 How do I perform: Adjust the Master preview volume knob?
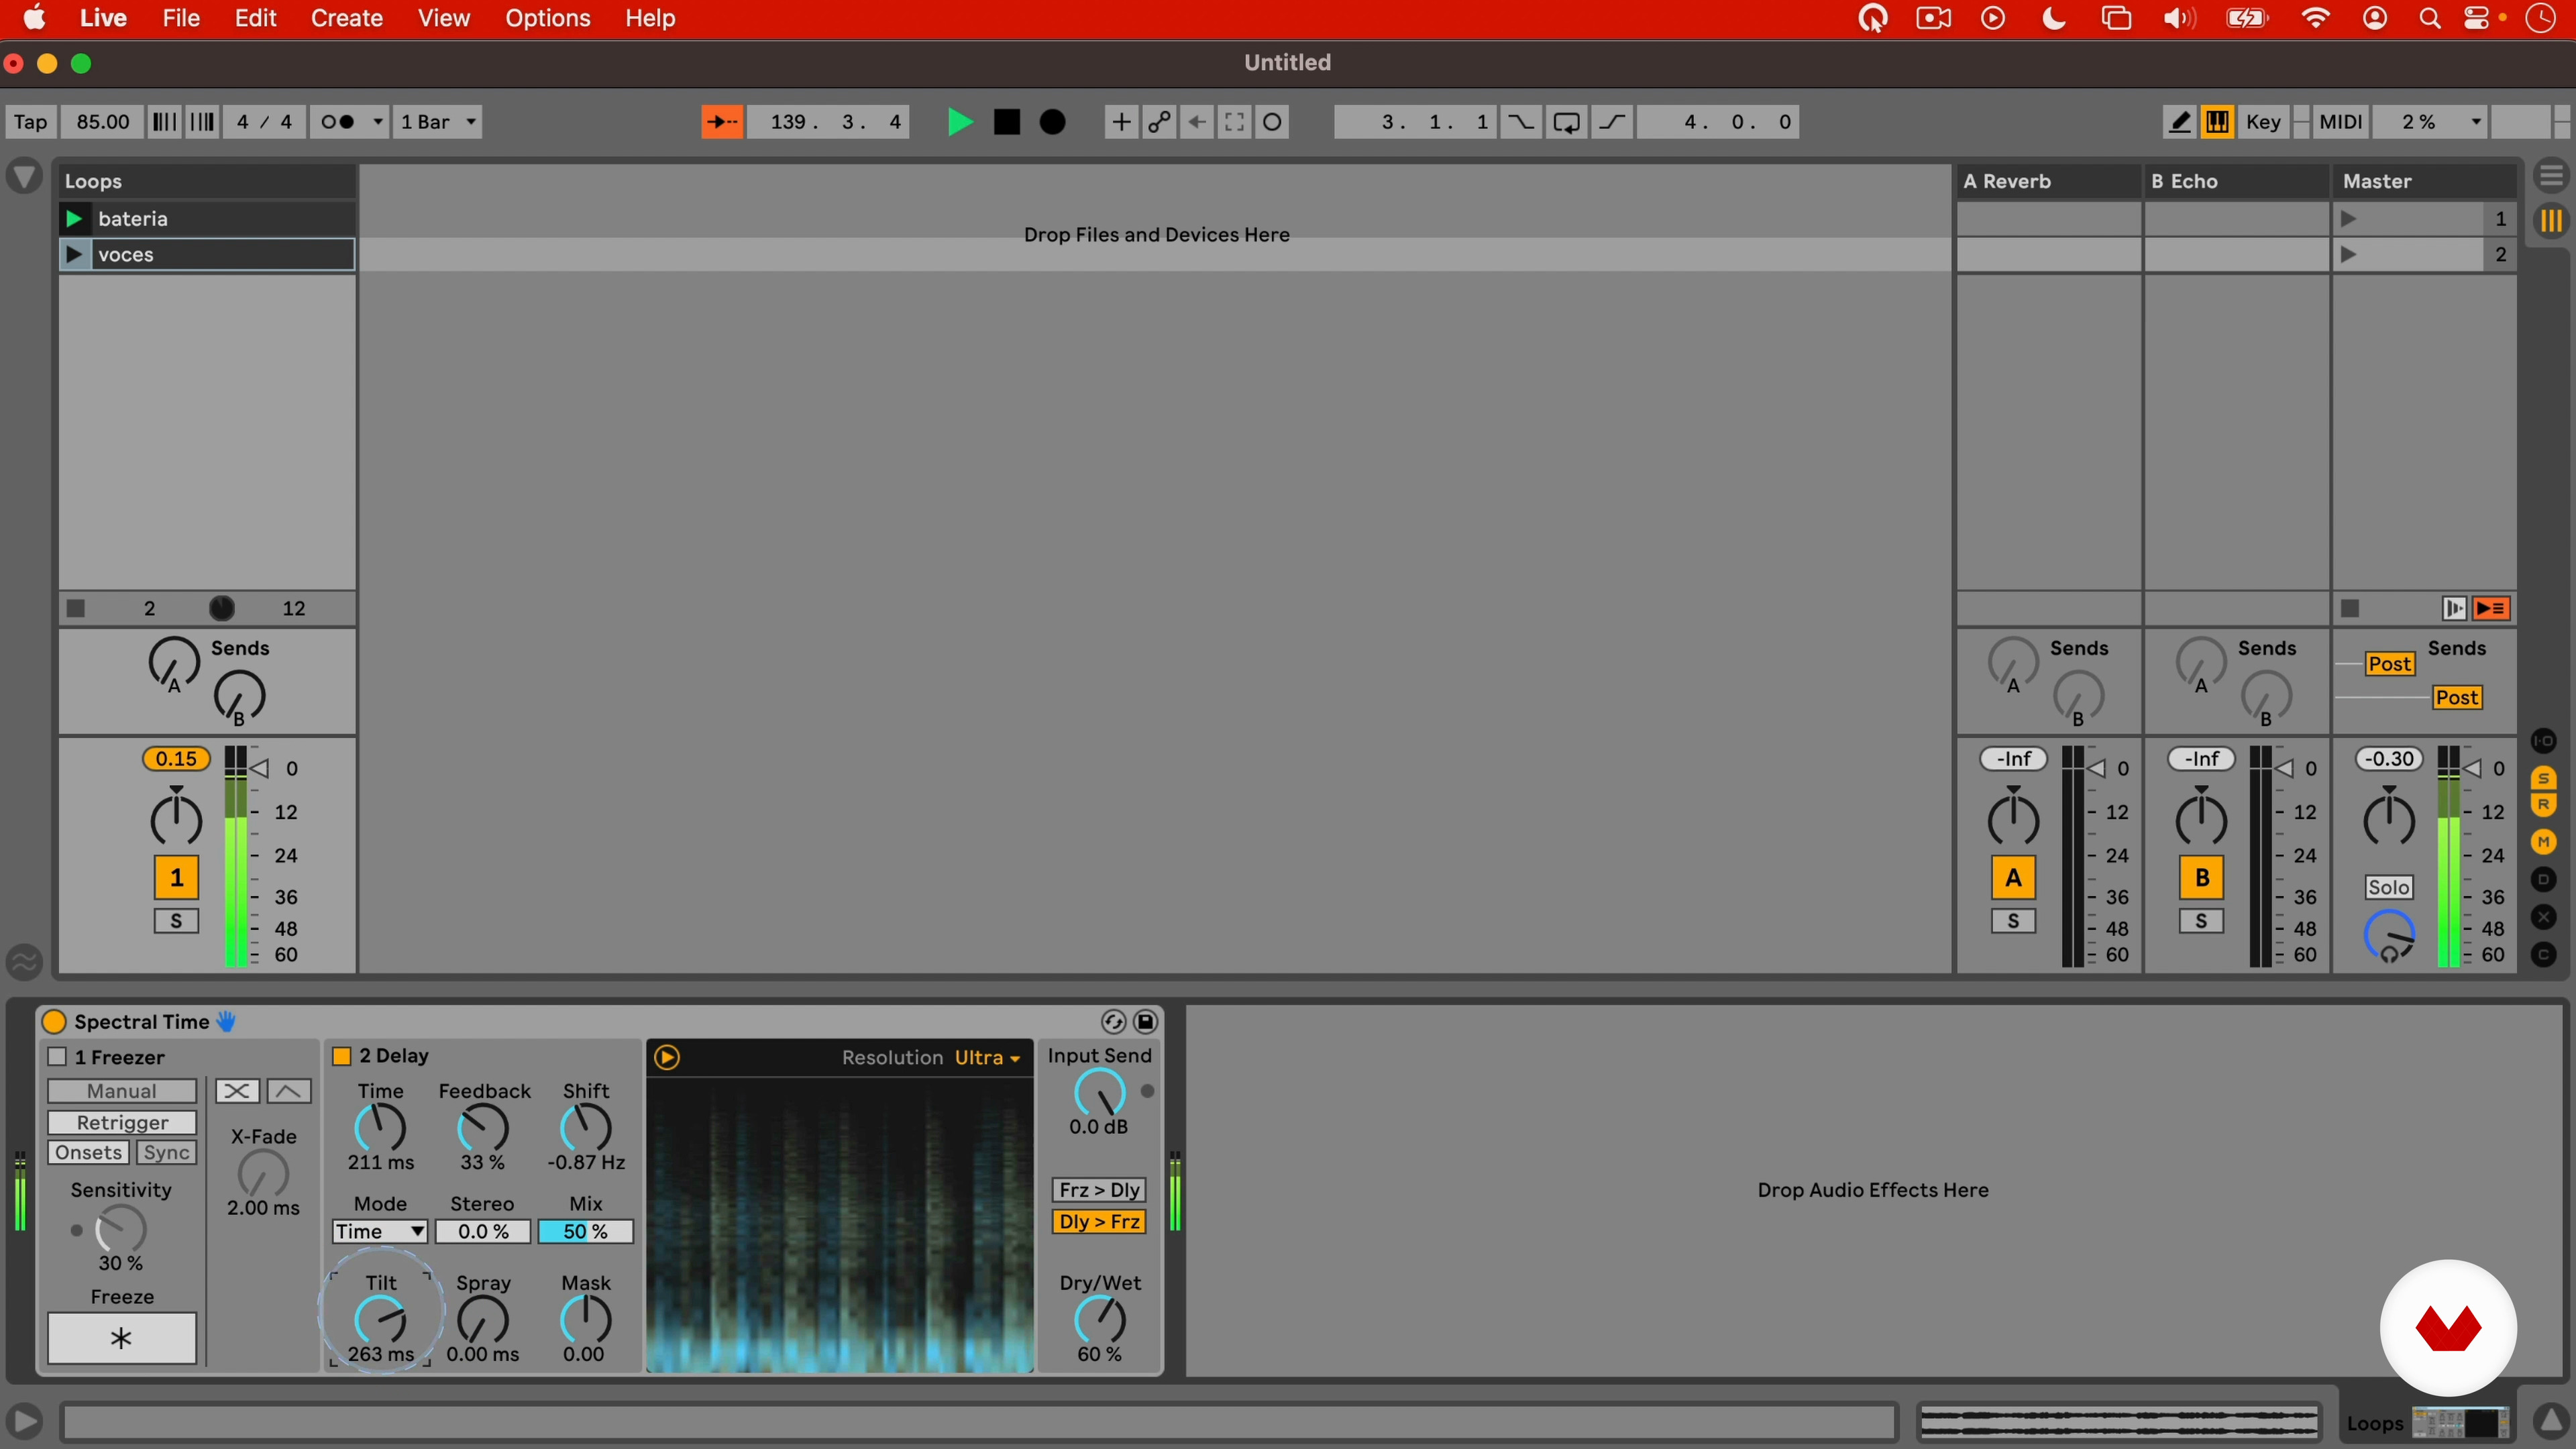pyautogui.click(x=2389, y=936)
